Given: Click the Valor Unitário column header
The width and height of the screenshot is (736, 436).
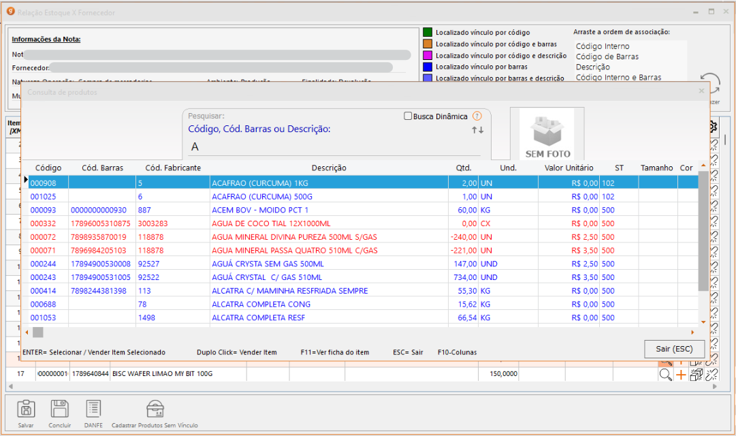Looking at the screenshot, I should pyautogui.click(x=569, y=168).
